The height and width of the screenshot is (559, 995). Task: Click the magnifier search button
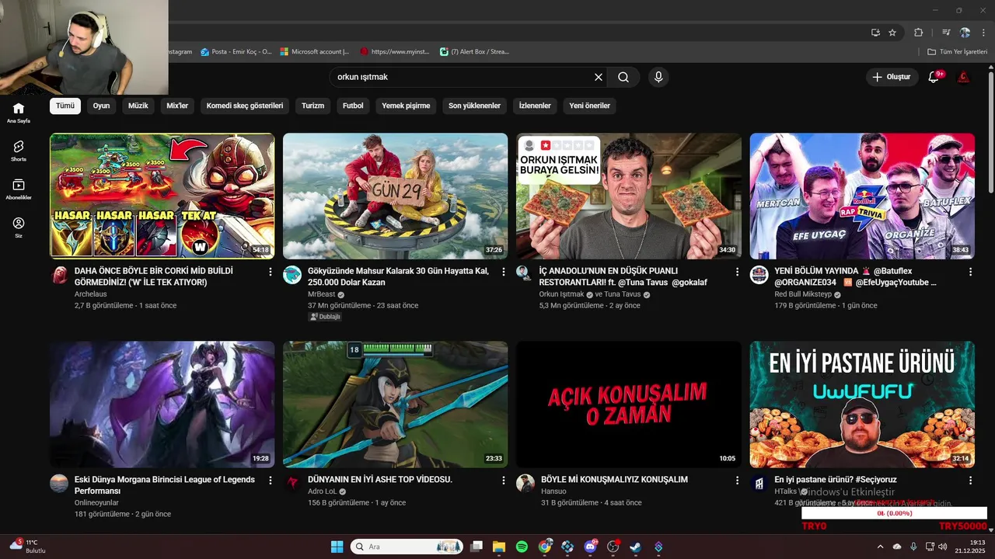pyautogui.click(x=623, y=77)
